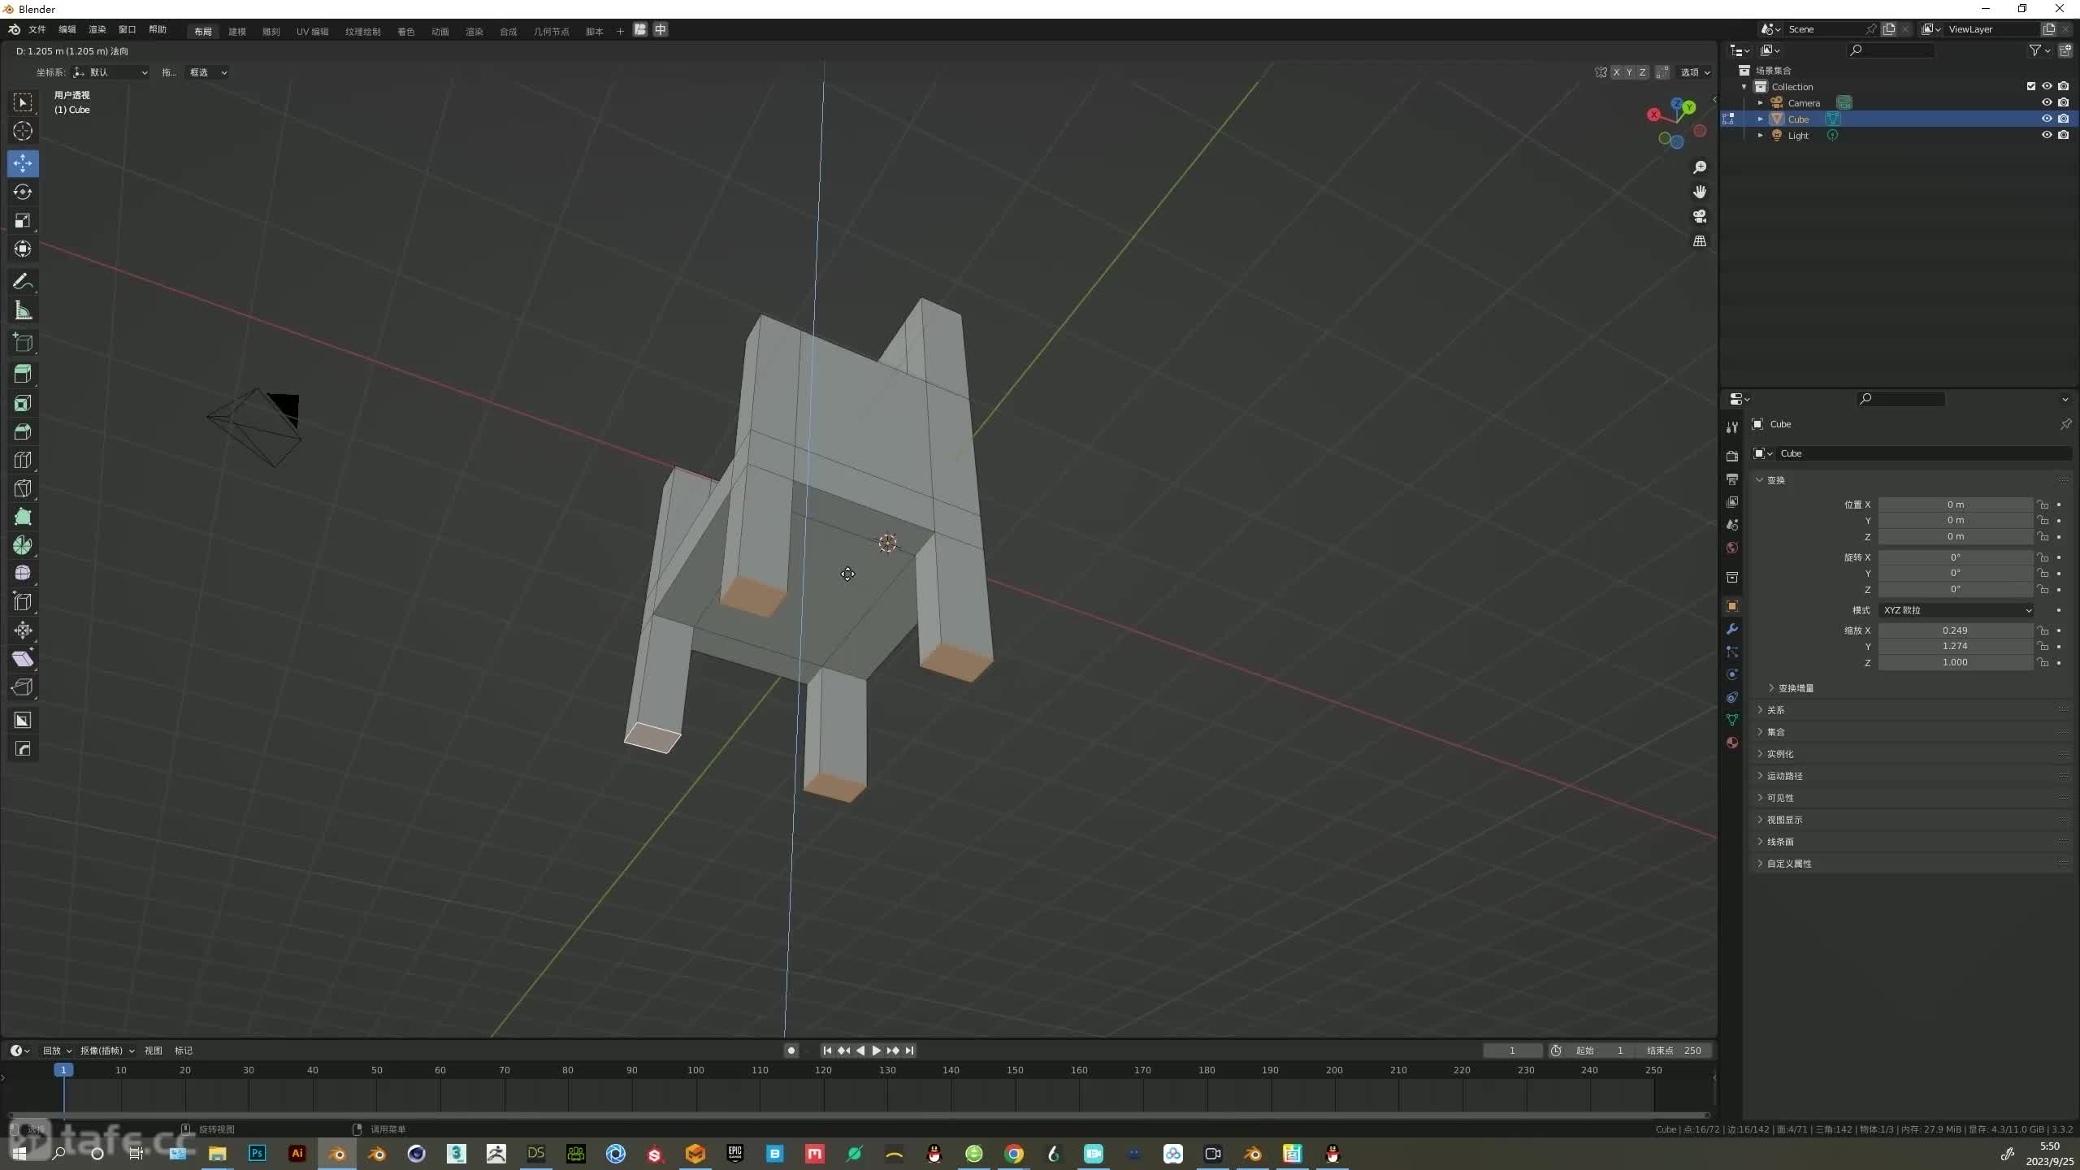The height and width of the screenshot is (1170, 2080).
Task: Select the Annotate pencil tool
Action: coord(23,282)
